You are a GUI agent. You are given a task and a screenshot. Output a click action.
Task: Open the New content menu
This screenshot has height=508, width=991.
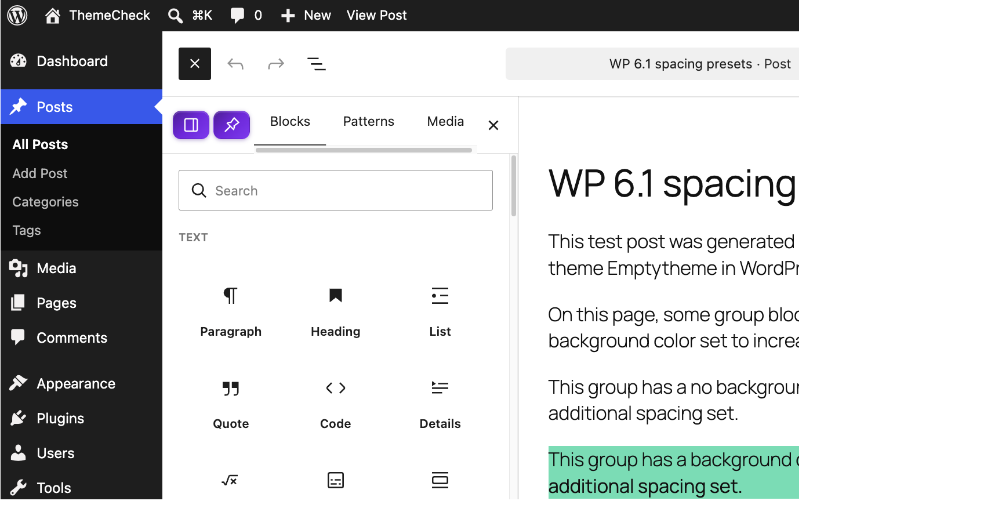306,15
